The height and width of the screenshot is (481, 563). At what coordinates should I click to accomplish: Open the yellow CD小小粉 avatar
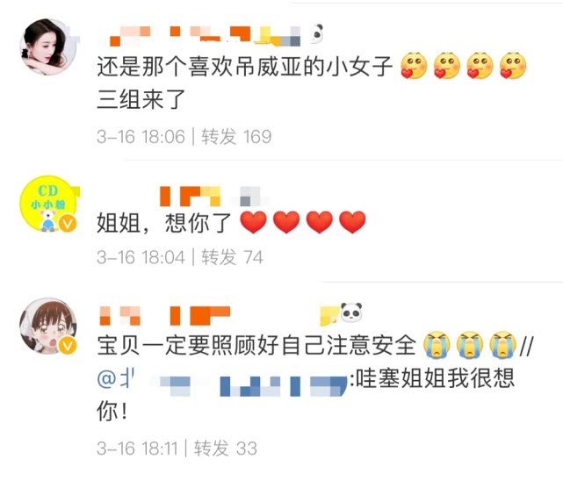47,204
